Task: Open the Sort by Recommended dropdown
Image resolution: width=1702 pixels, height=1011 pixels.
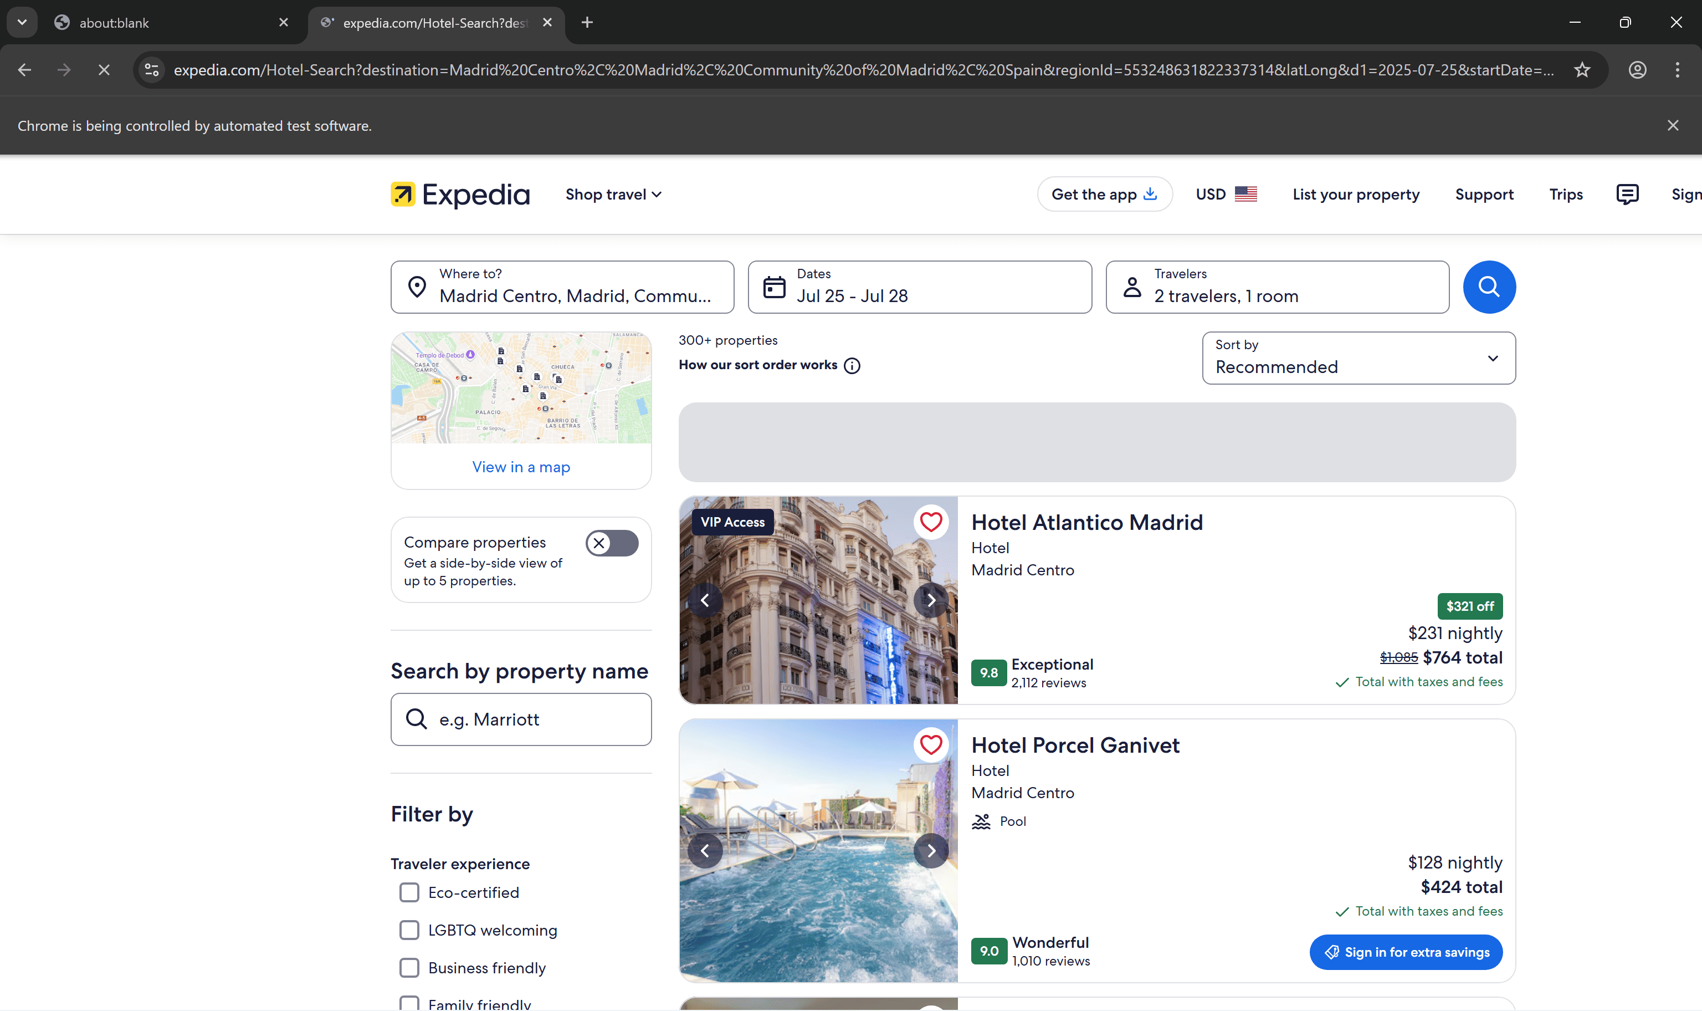Action: 1358,359
